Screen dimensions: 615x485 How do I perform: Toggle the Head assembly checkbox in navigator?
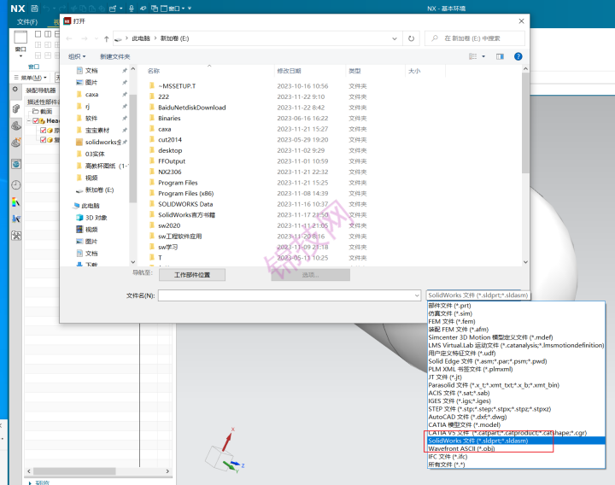click(36, 120)
